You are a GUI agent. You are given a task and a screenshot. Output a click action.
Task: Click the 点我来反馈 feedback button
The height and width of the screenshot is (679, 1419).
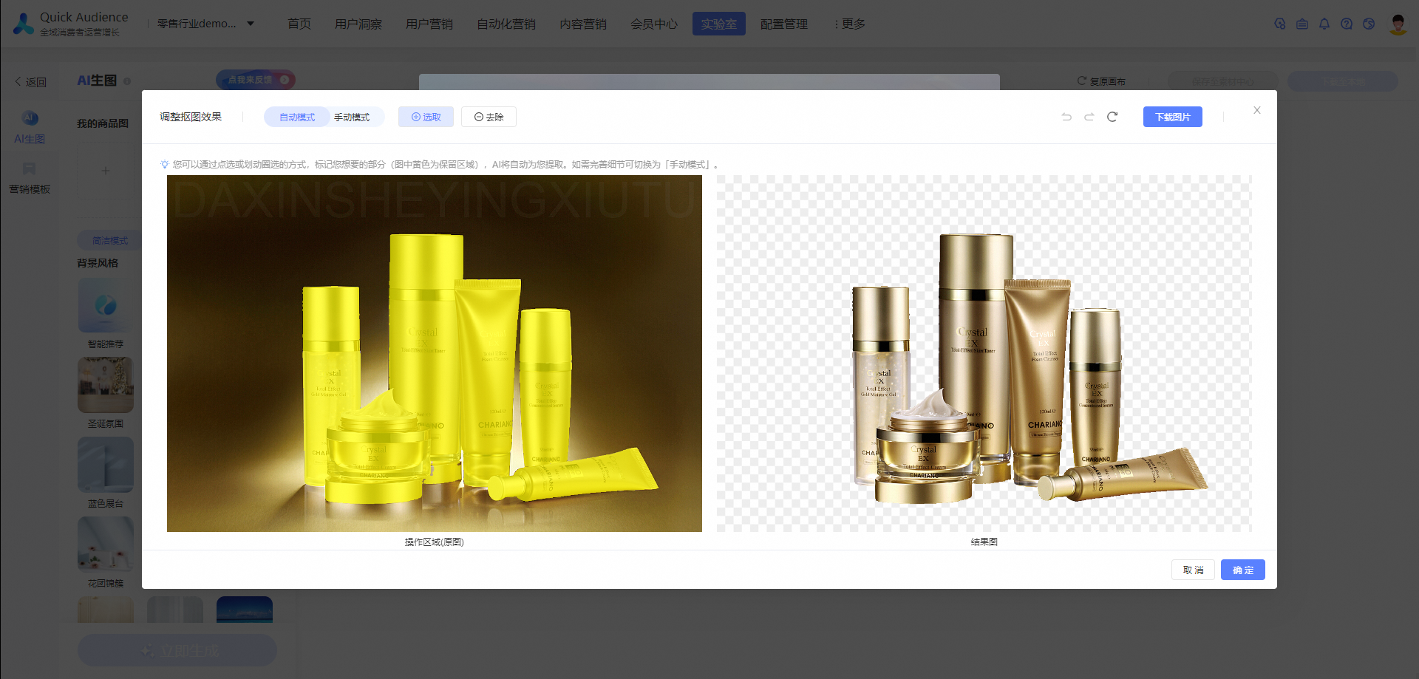click(x=256, y=80)
